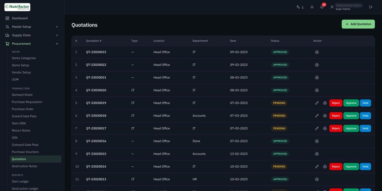Go to Purchase Vouchers
382x191 pixels.
point(25,152)
